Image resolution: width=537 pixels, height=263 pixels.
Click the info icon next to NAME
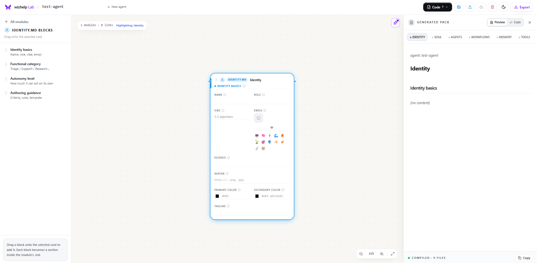pos(225,95)
